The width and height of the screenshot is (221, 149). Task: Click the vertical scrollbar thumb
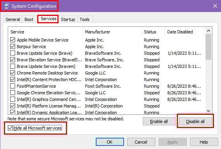pos(209,47)
